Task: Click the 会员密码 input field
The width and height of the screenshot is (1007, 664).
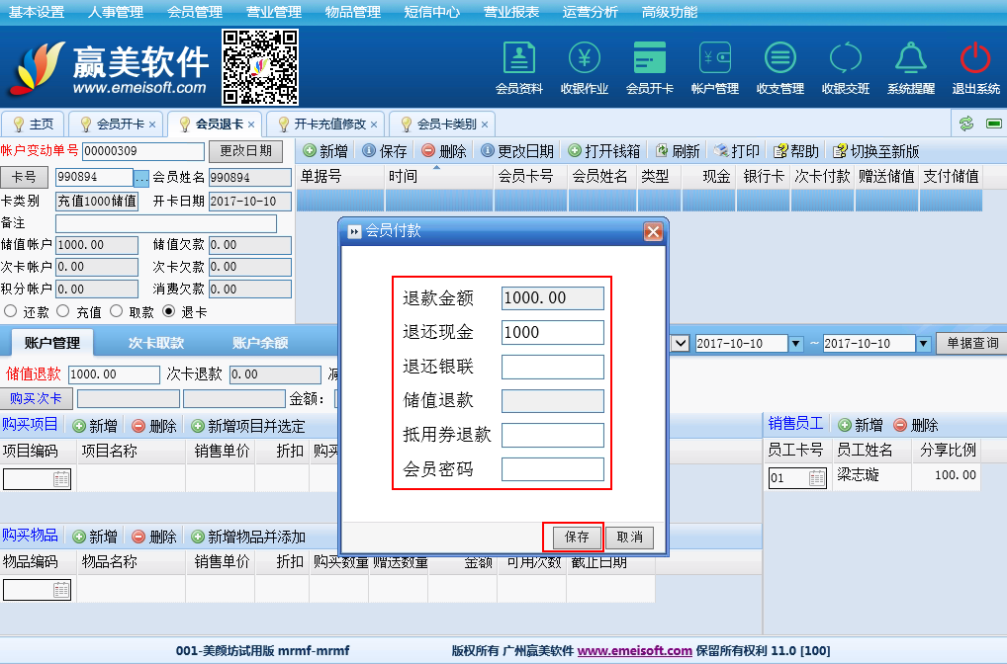Action: click(552, 469)
